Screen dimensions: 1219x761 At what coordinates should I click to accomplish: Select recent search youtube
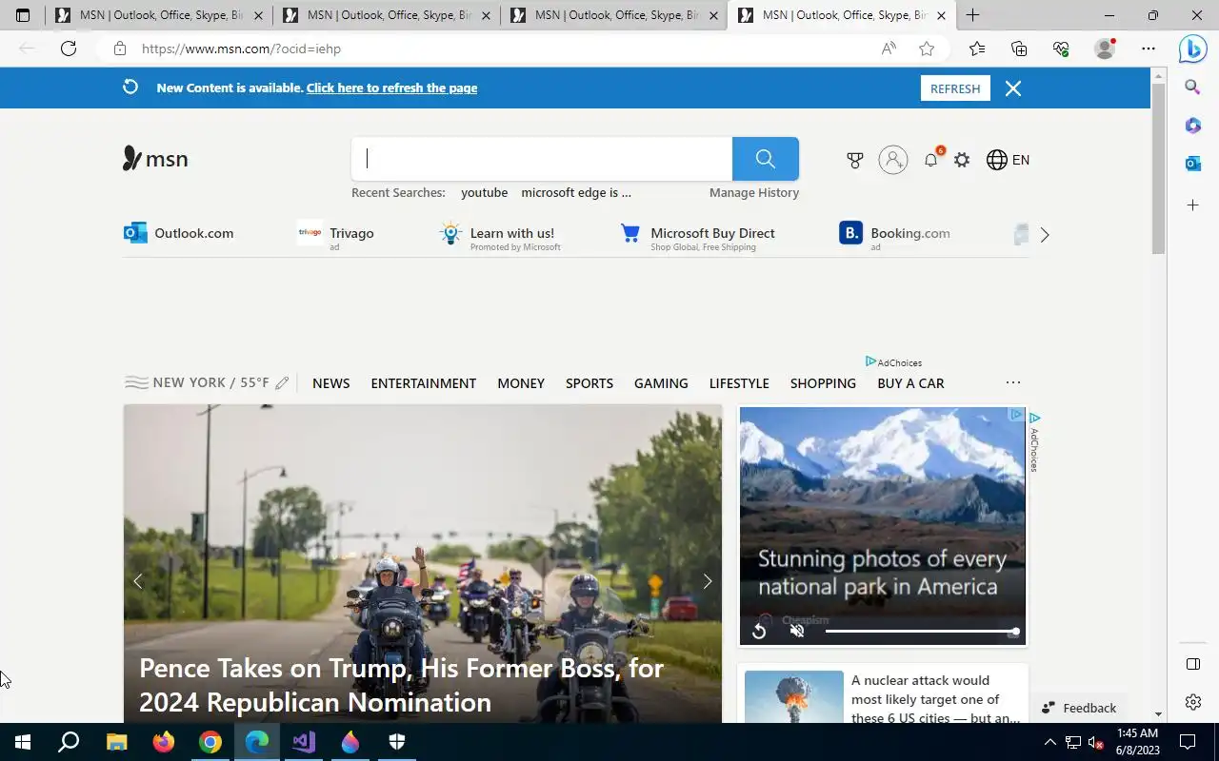(x=485, y=192)
